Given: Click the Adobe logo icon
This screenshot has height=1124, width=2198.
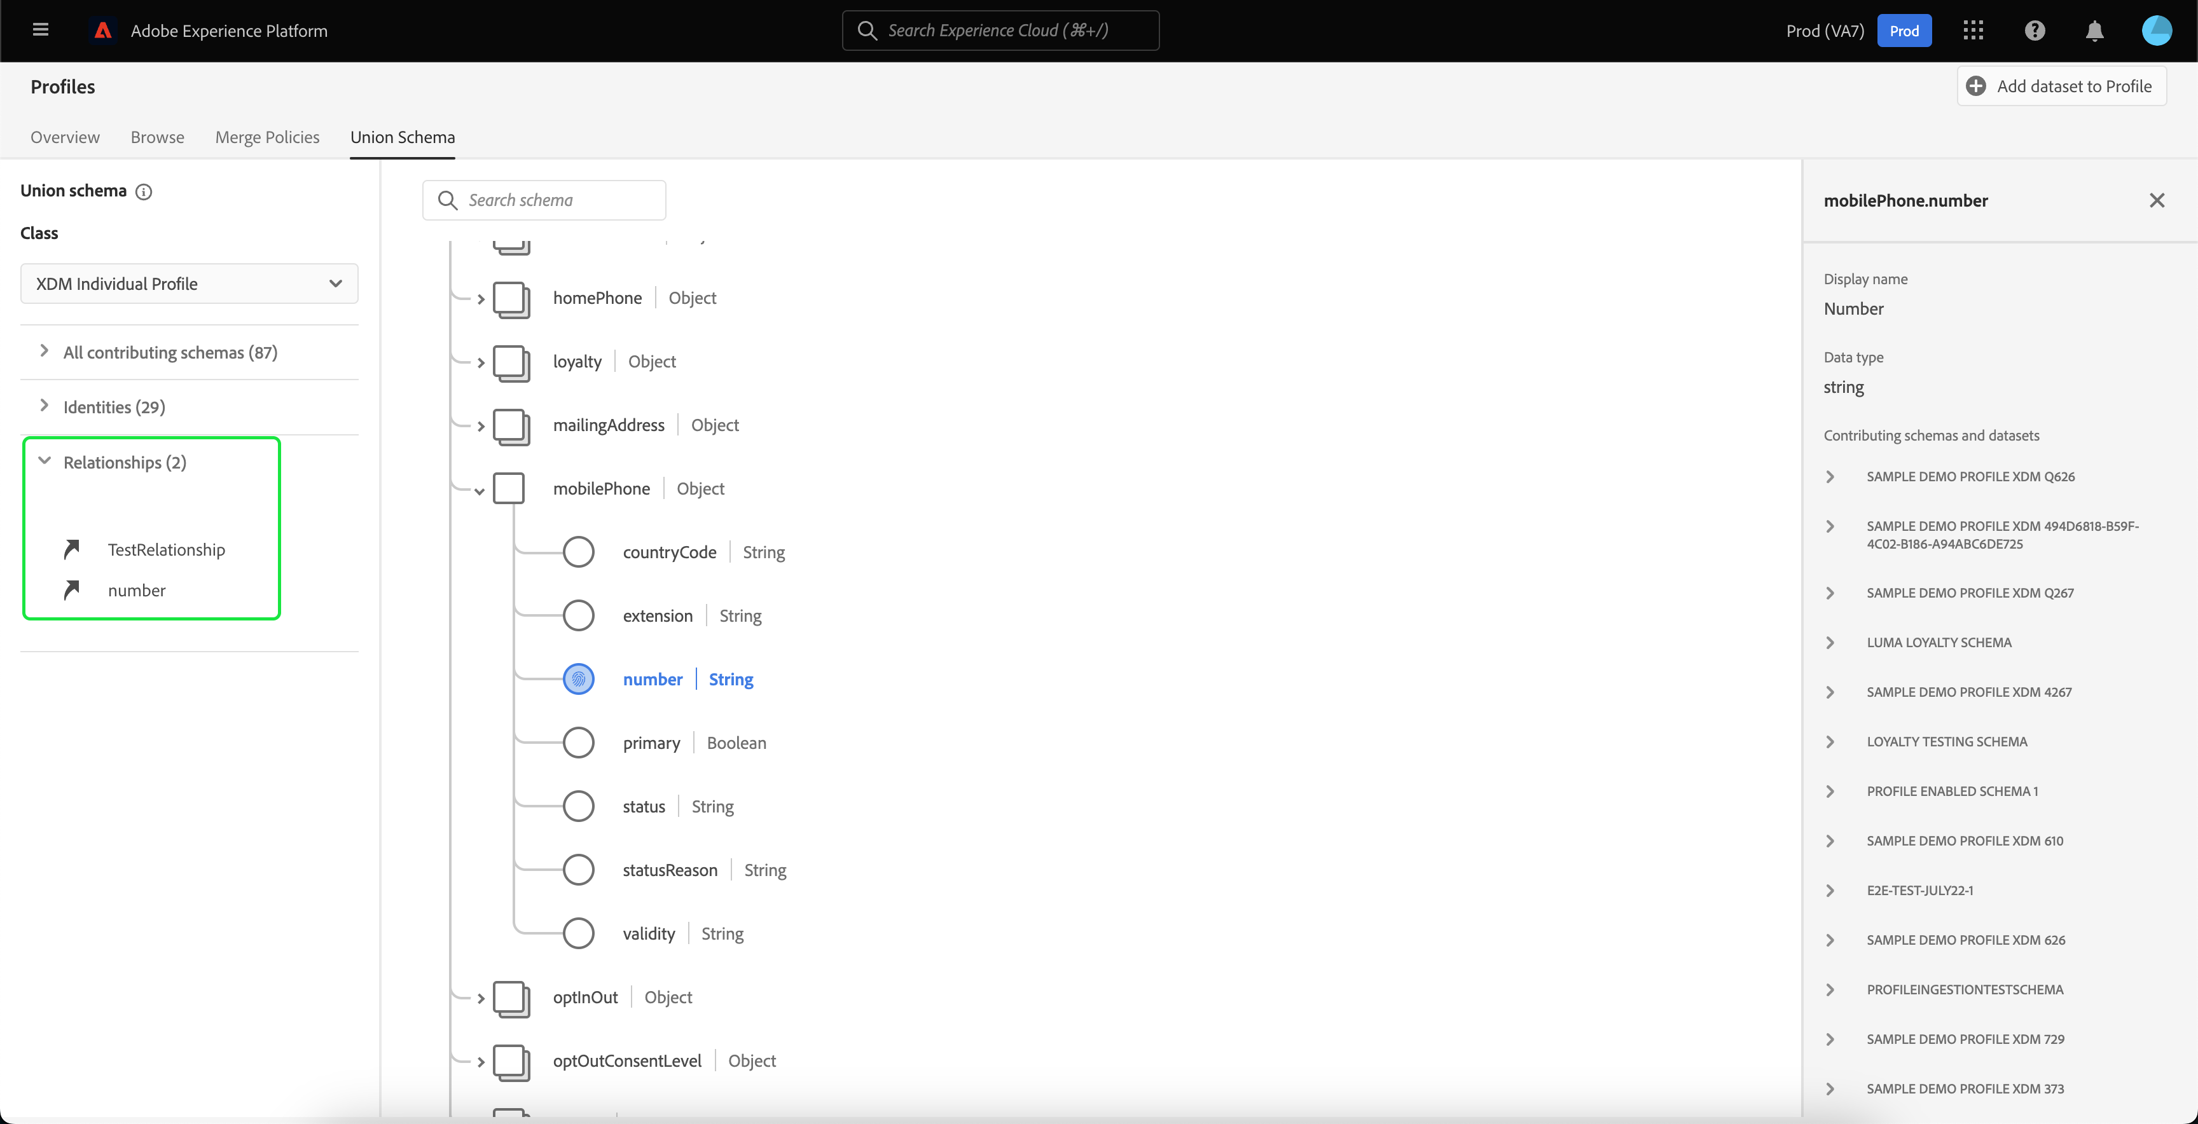Looking at the screenshot, I should 103,31.
